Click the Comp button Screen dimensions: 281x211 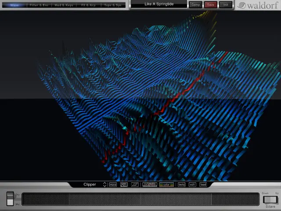point(195,5)
